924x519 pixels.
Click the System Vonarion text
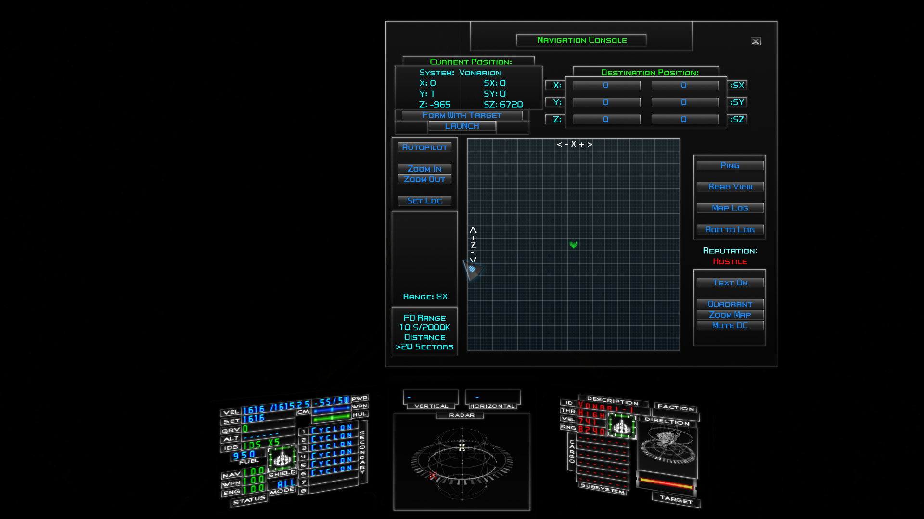click(460, 73)
